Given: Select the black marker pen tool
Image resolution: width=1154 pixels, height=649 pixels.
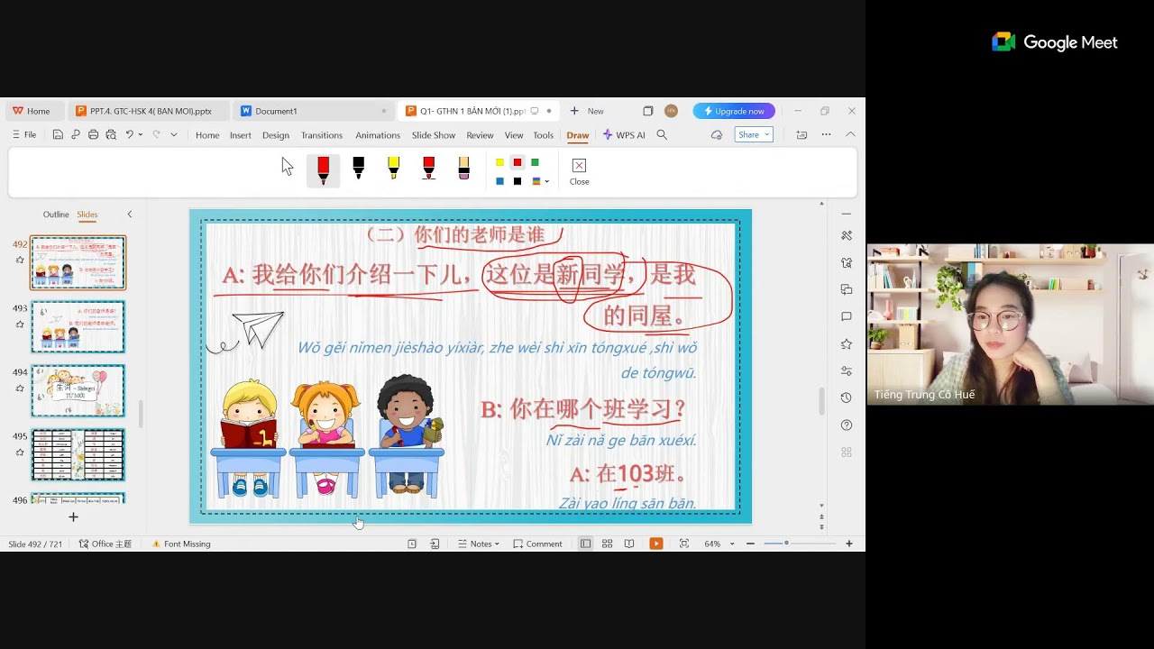Looking at the screenshot, I should coord(358,169).
